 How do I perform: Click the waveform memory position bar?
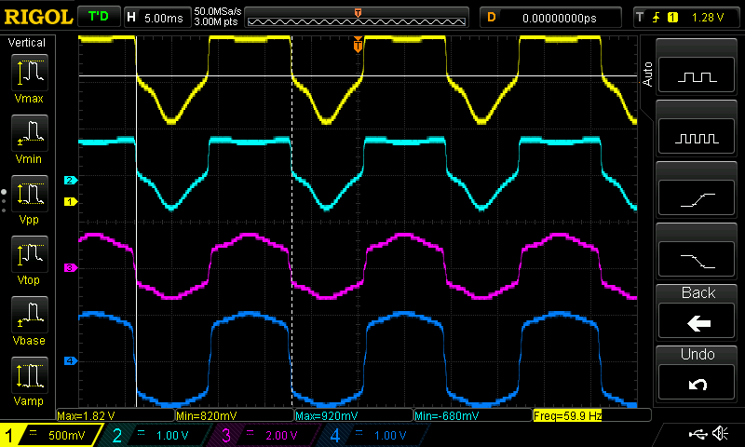click(x=359, y=17)
